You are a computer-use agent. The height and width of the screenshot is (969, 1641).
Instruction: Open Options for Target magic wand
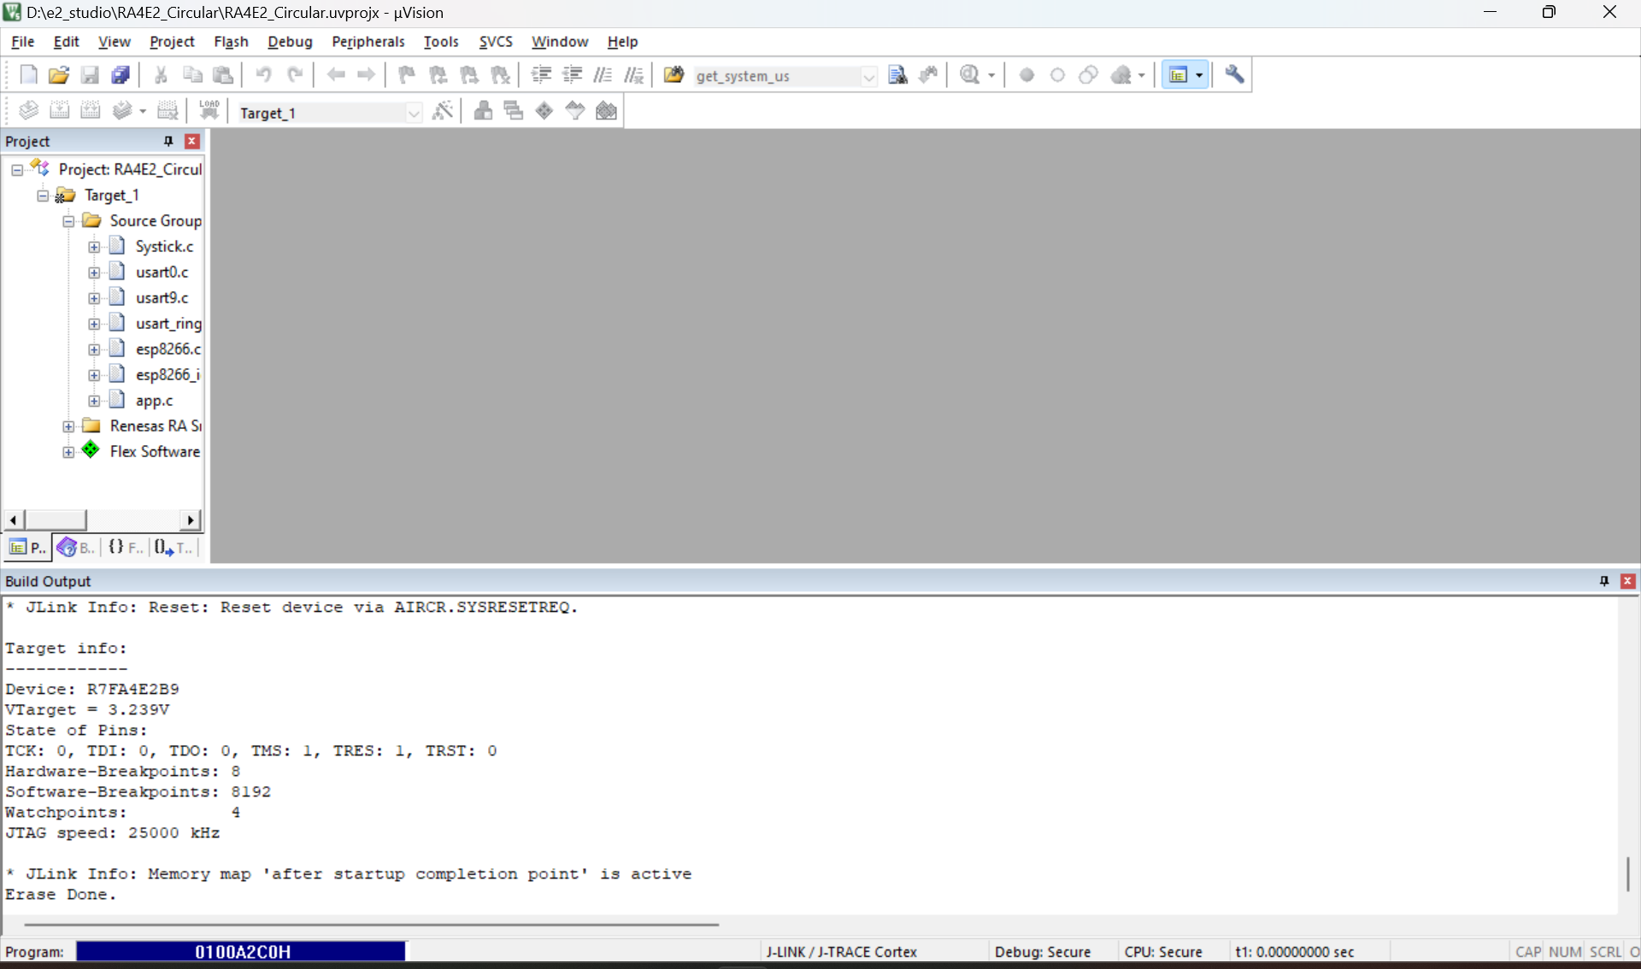pyautogui.click(x=443, y=110)
